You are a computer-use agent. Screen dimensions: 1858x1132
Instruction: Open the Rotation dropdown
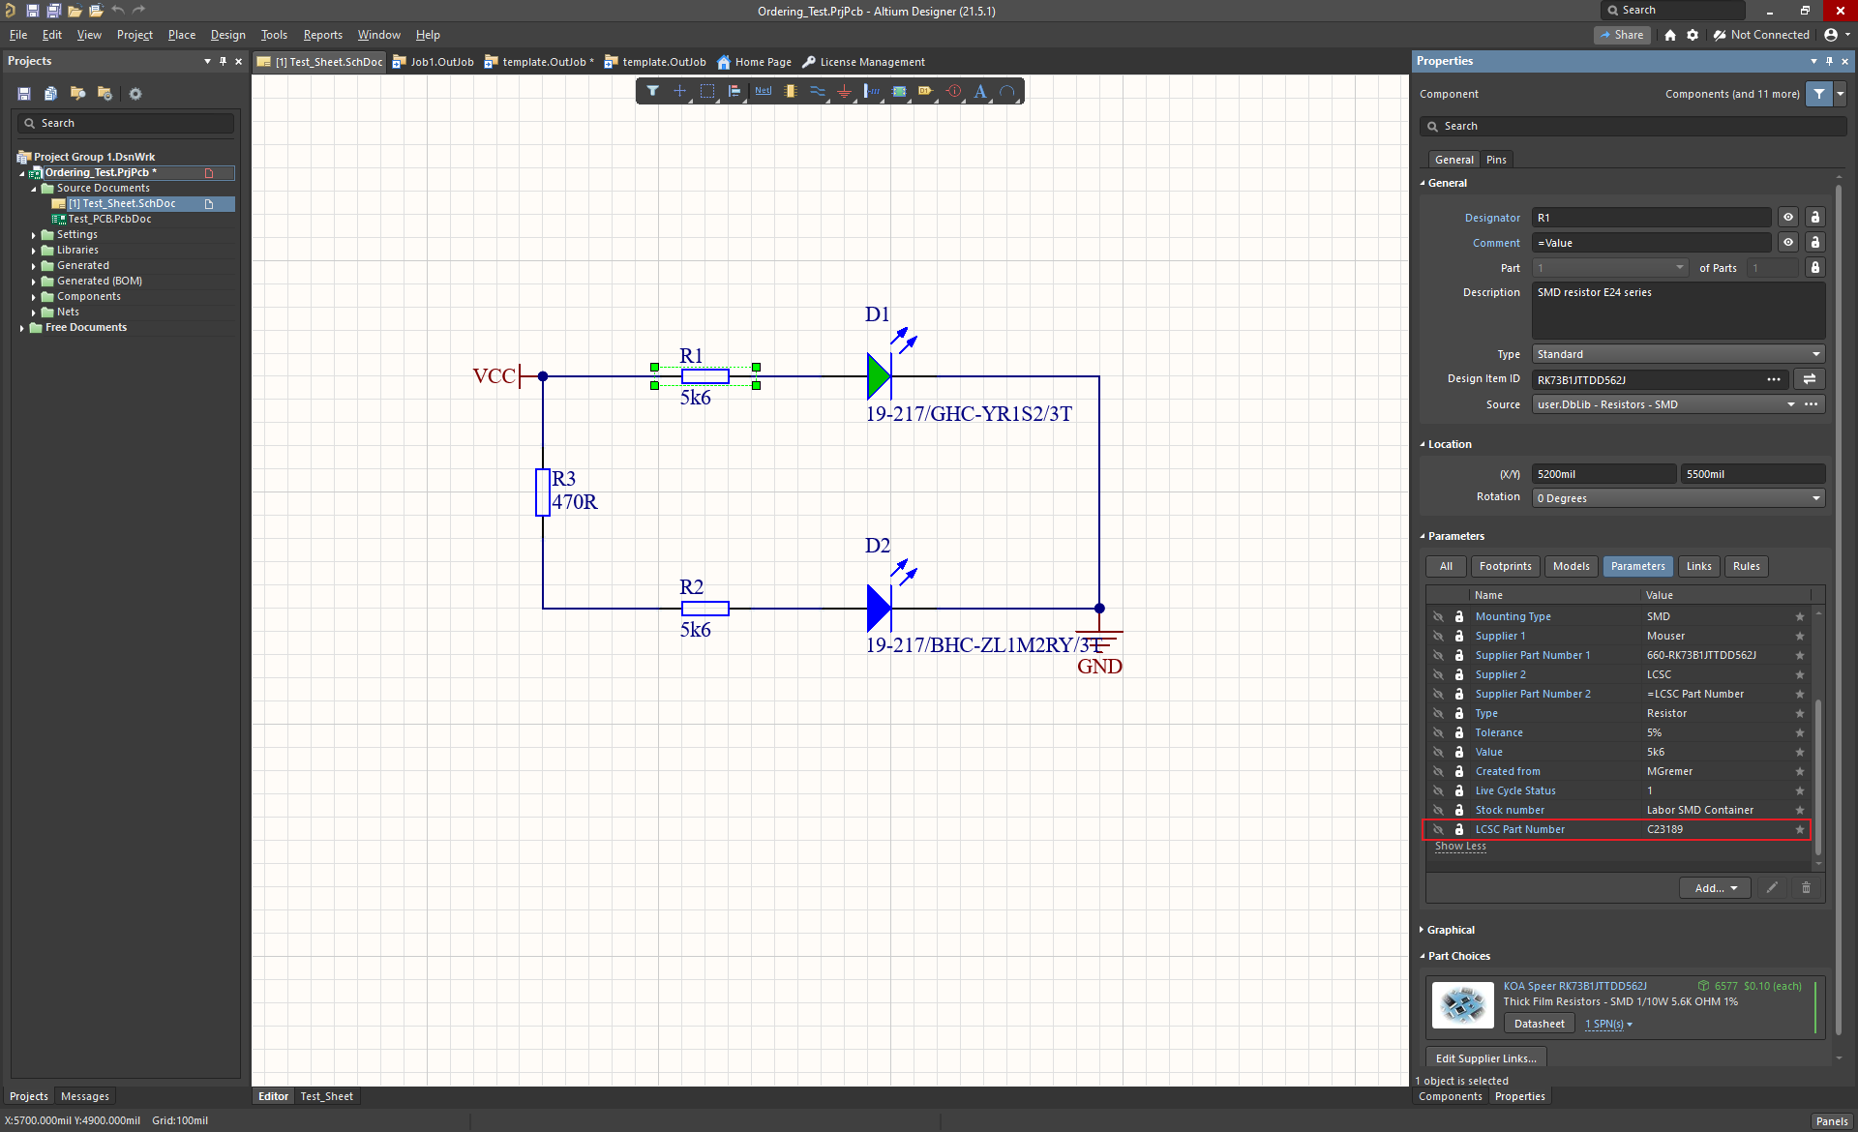[x=1679, y=498]
